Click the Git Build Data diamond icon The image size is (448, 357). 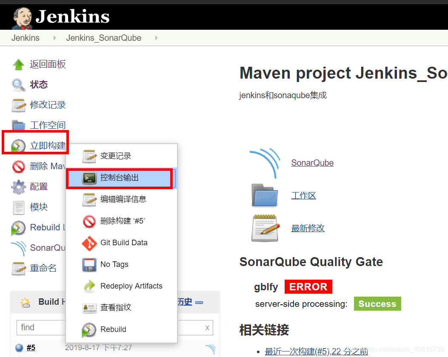pyautogui.click(x=89, y=244)
